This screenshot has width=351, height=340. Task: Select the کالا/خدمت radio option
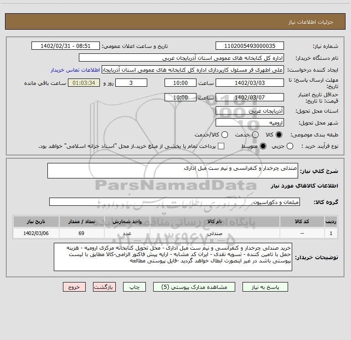[x=225, y=135]
